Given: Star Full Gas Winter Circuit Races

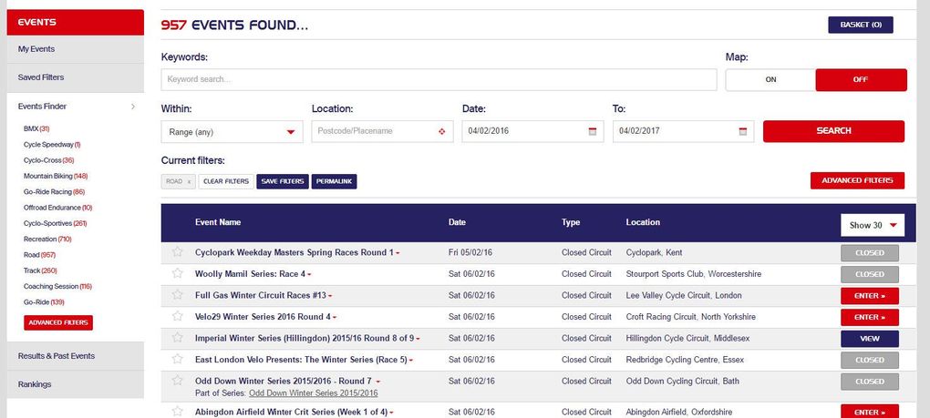Looking at the screenshot, I should (x=178, y=296).
